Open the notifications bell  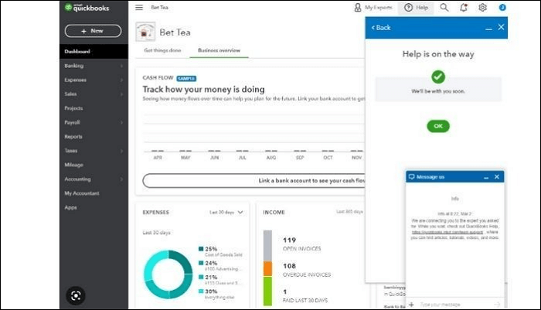pos(464,7)
